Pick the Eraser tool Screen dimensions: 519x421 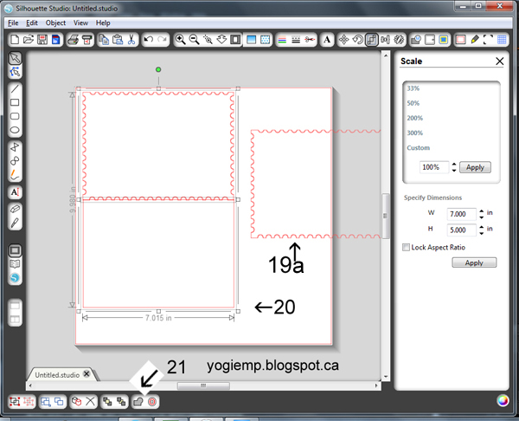point(15,210)
